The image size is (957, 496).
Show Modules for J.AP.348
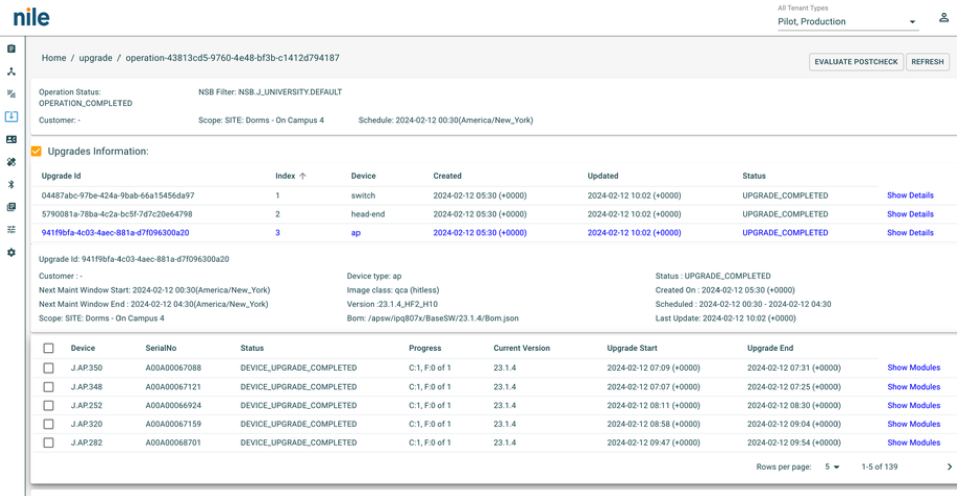tap(914, 387)
